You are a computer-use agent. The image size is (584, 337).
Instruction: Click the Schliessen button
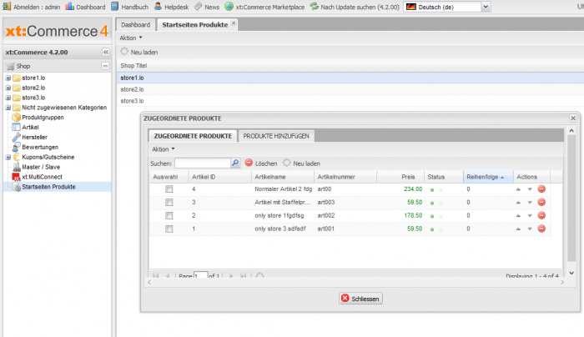coord(360,299)
